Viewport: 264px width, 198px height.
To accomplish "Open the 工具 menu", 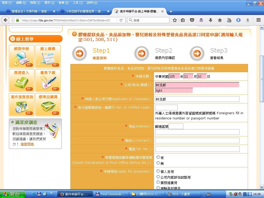I will coord(78,3).
